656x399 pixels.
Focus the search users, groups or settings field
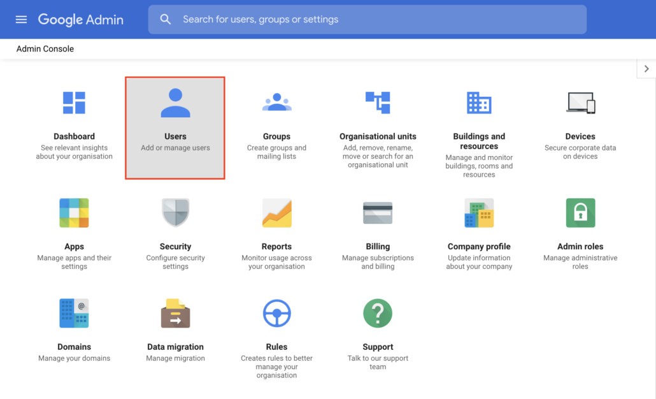pyautogui.click(x=367, y=19)
